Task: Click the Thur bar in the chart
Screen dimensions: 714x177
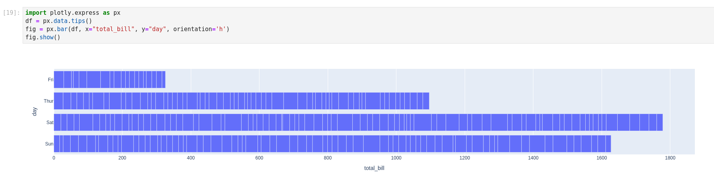Action: tap(241, 101)
